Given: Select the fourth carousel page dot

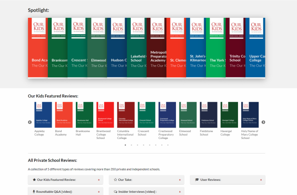Looking at the screenshot, I should point(143,145).
